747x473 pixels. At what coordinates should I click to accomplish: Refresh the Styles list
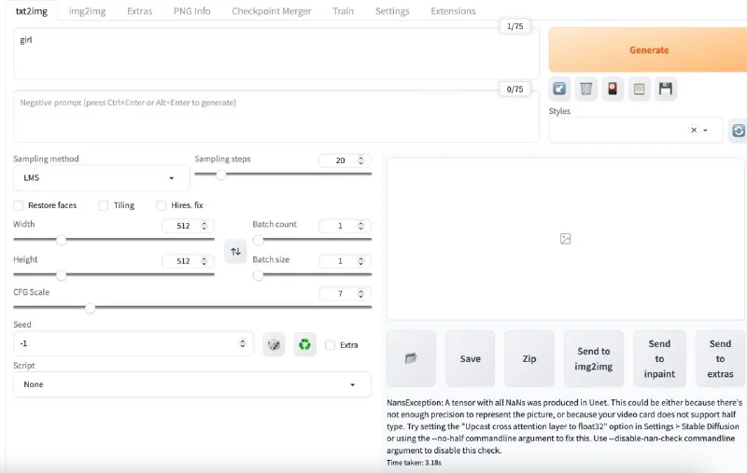click(738, 131)
